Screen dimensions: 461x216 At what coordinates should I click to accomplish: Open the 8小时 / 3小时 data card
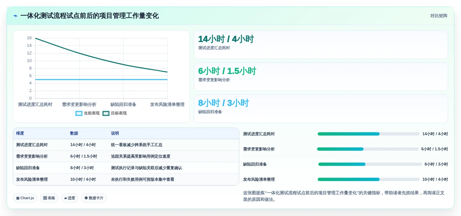click(x=321, y=108)
